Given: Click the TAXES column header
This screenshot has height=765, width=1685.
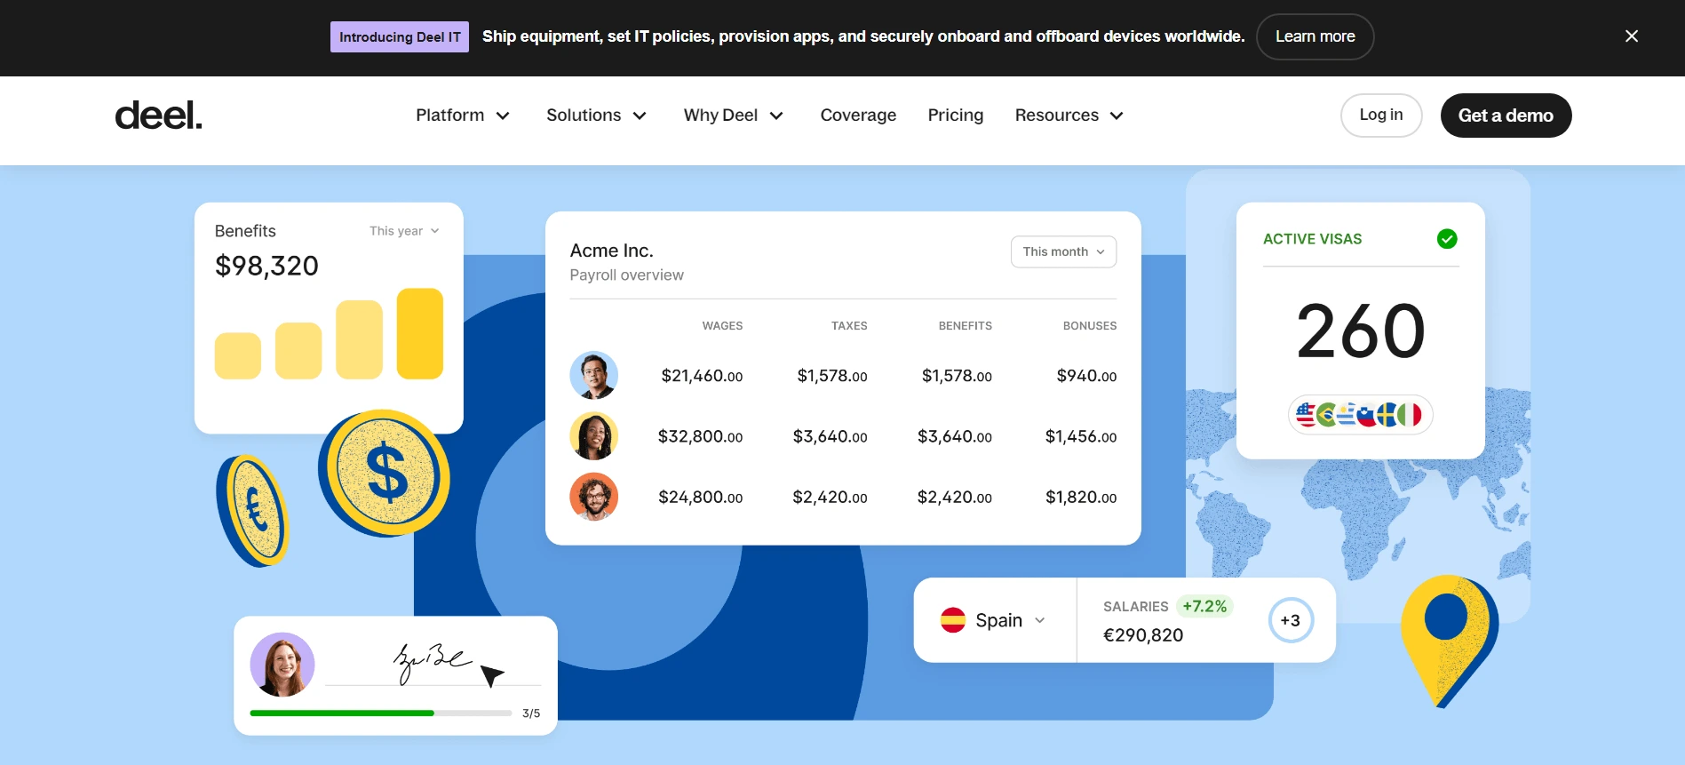Looking at the screenshot, I should point(849,326).
